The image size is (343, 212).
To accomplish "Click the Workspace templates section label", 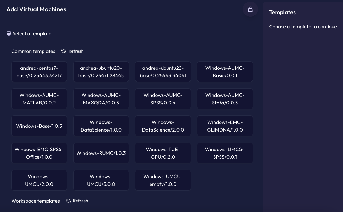I will pos(36,201).
